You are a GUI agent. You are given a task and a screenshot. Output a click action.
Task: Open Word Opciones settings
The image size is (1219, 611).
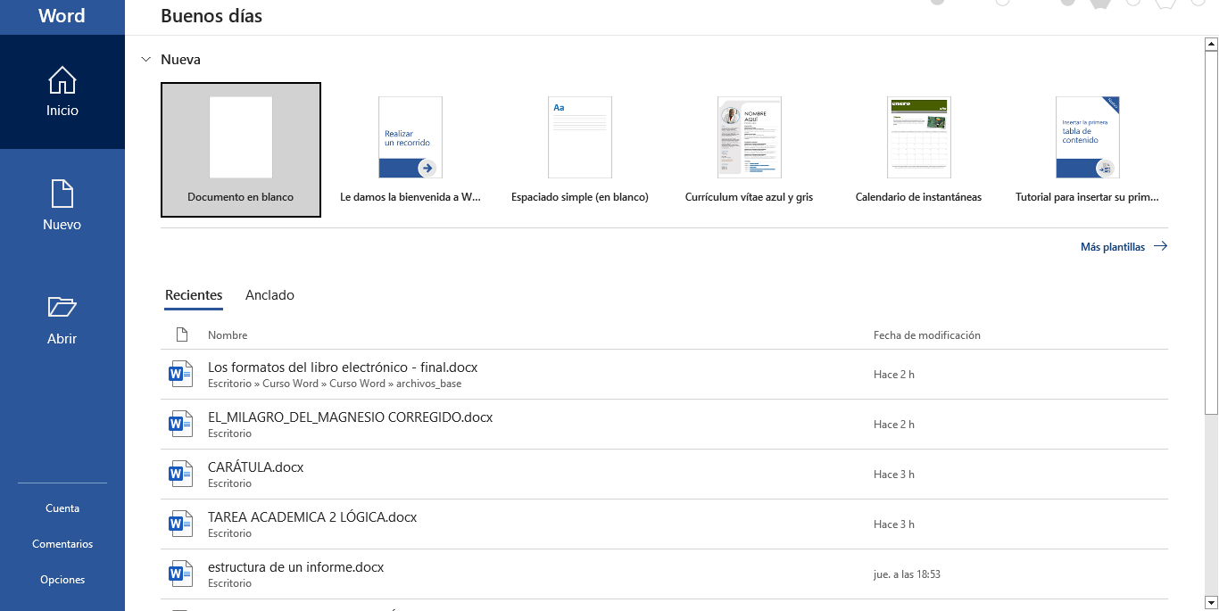(x=62, y=580)
